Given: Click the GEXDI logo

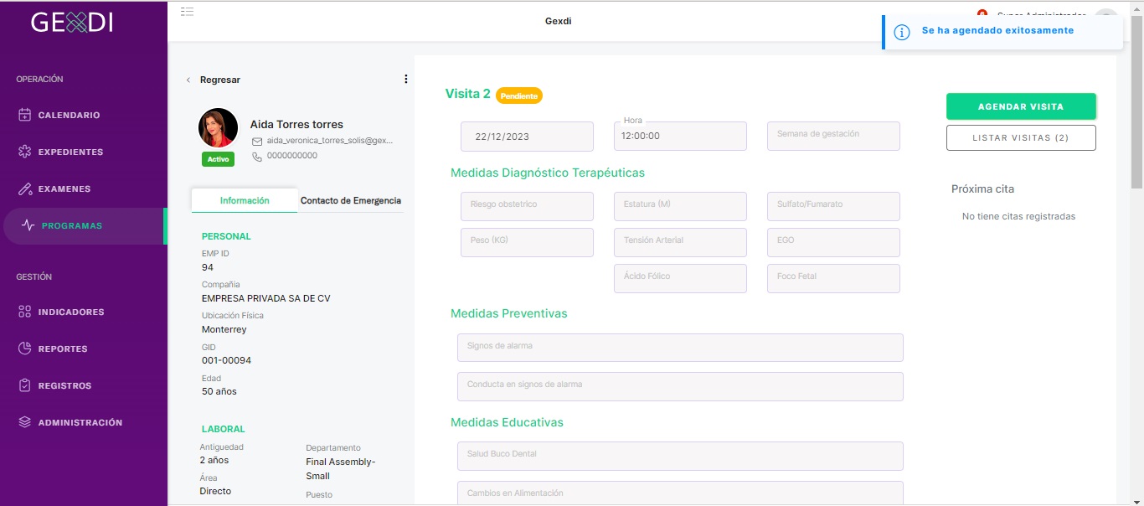Looking at the screenshot, I should click(72, 23).
